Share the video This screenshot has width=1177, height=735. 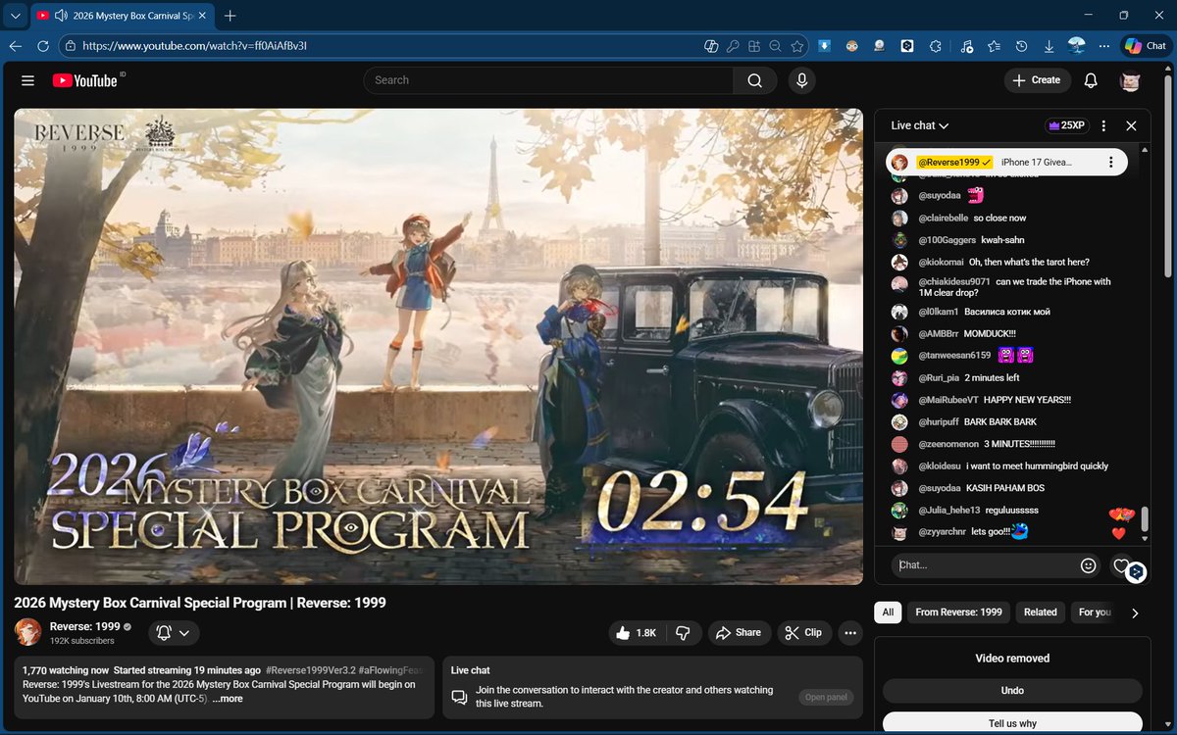[739, 633]
